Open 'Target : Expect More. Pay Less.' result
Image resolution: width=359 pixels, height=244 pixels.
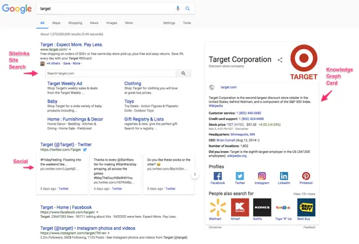point(71,44)
